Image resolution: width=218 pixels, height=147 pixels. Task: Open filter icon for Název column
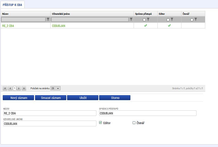pos(48,19)
